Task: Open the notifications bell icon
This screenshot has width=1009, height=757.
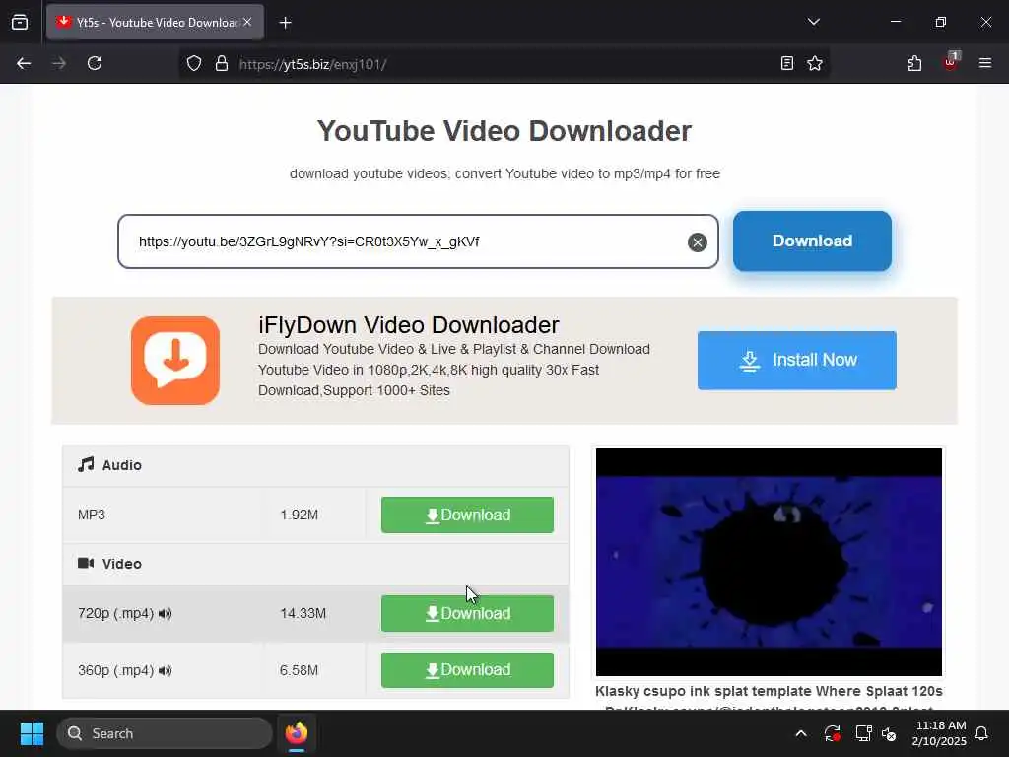Action: pos(982,733)
